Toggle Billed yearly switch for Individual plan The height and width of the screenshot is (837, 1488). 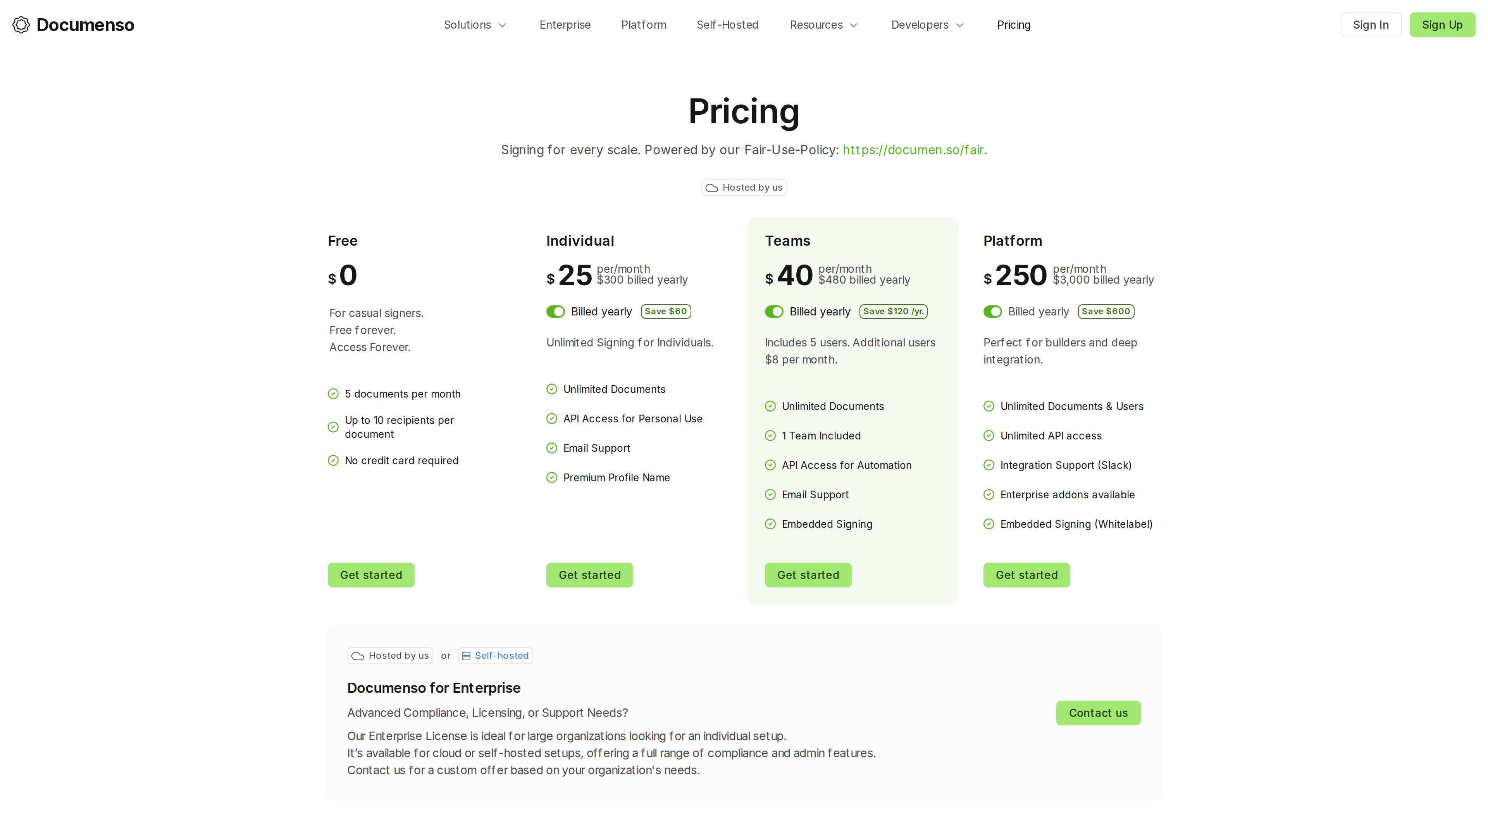[556, 312]
